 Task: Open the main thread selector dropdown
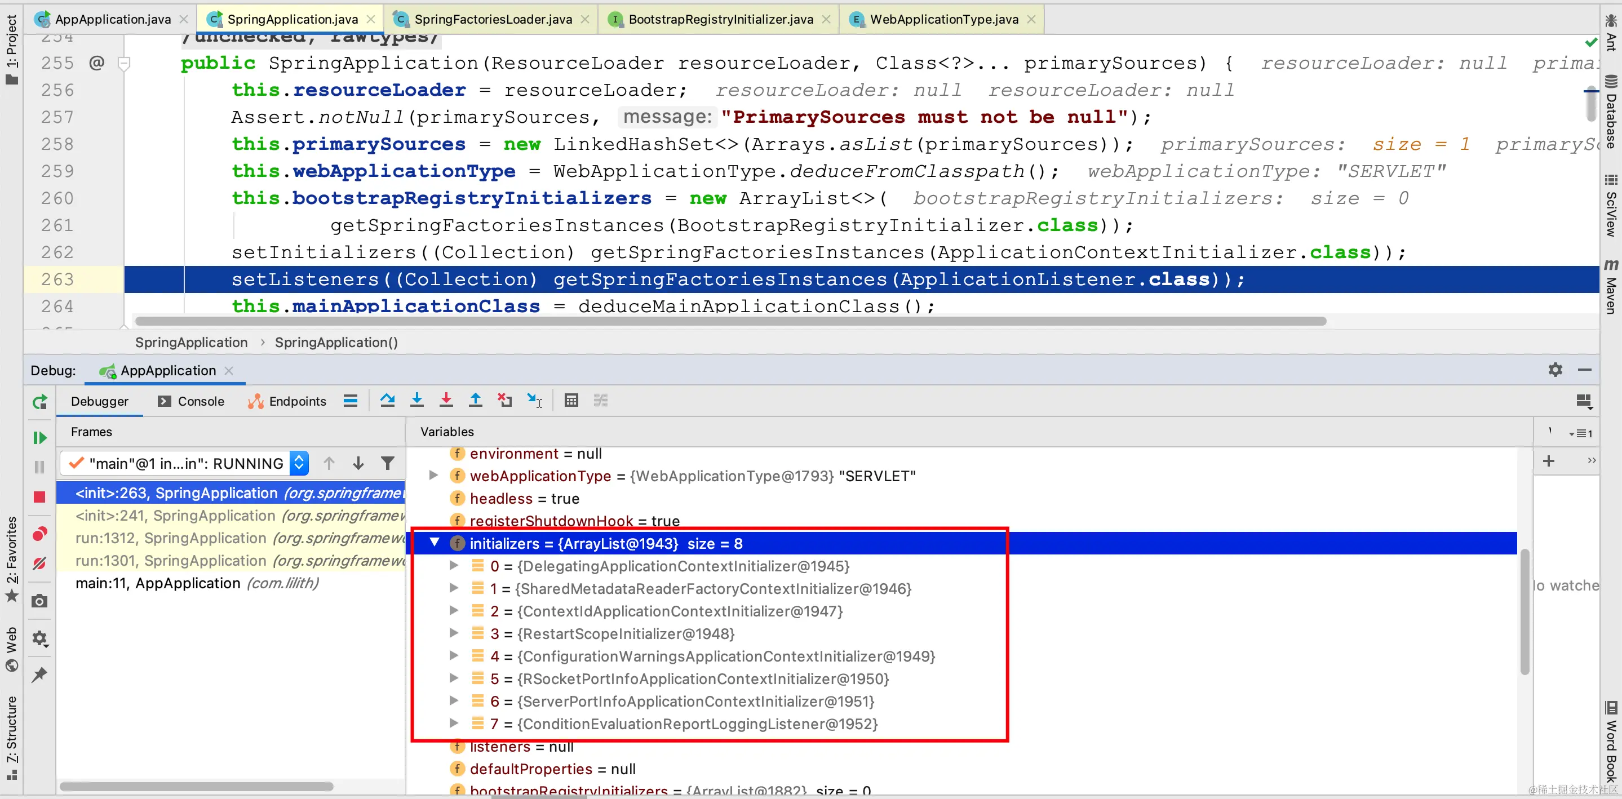(299, 464)
